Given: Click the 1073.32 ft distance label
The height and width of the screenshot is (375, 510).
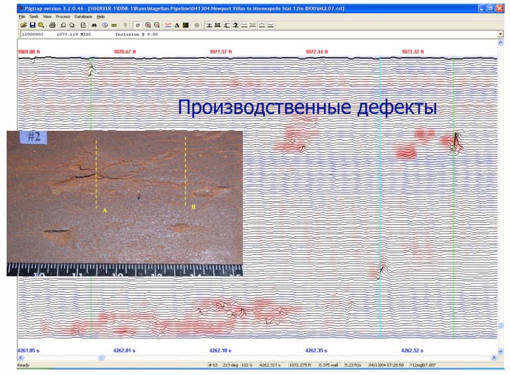Looking at the screenshot, I should (x=412, y=52).
